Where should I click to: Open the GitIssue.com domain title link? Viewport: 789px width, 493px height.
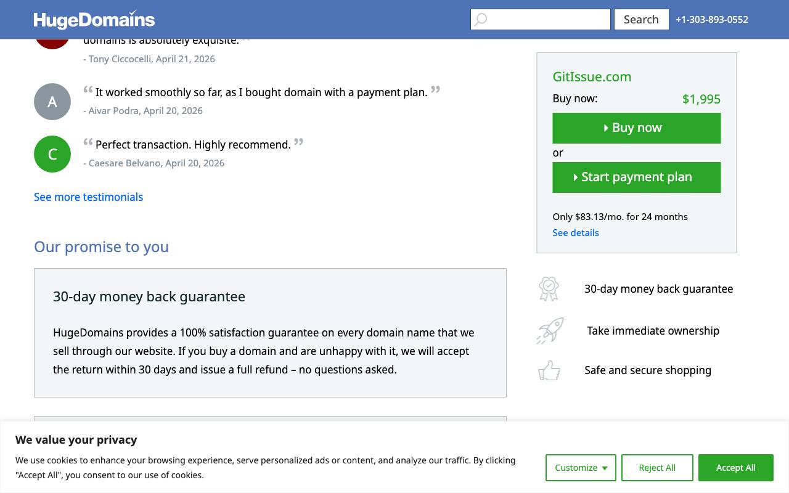coord(592,77)
